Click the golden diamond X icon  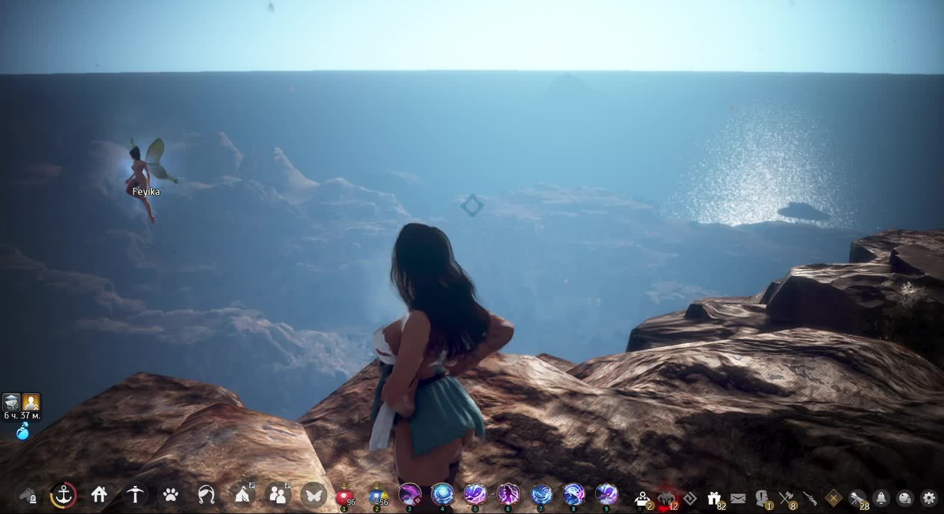833,498
